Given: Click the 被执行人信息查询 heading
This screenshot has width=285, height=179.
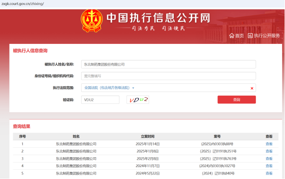Looking at the screenshot, I should [x=30, y=50].
